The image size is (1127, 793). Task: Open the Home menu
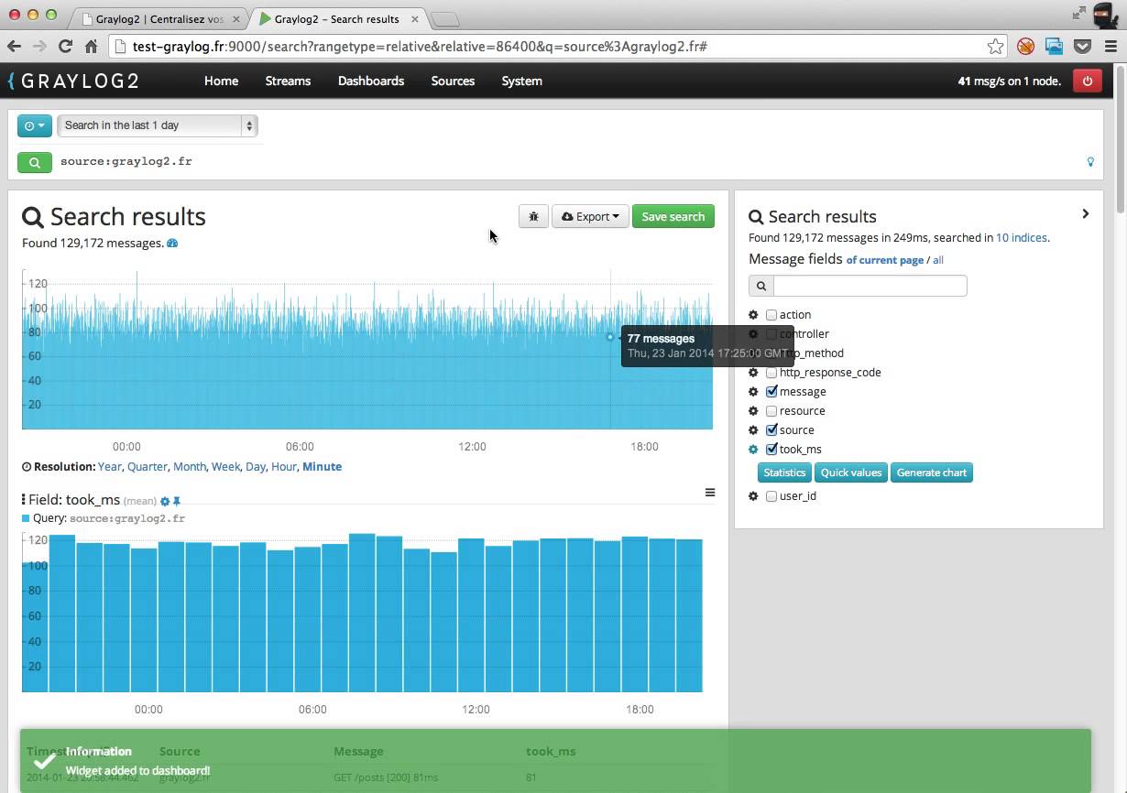pos(221,81)
